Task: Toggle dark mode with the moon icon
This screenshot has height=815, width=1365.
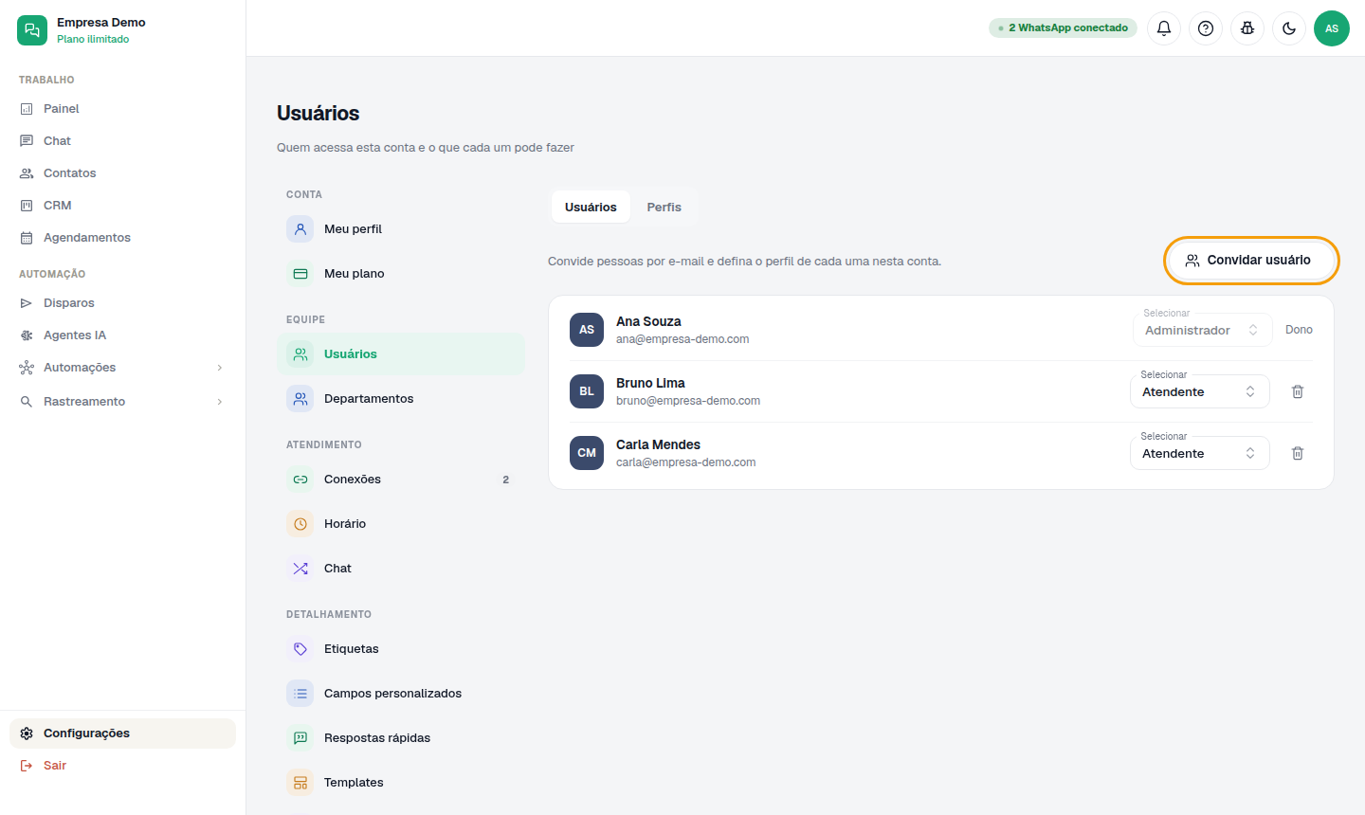Action: (x=1289, y=28)
